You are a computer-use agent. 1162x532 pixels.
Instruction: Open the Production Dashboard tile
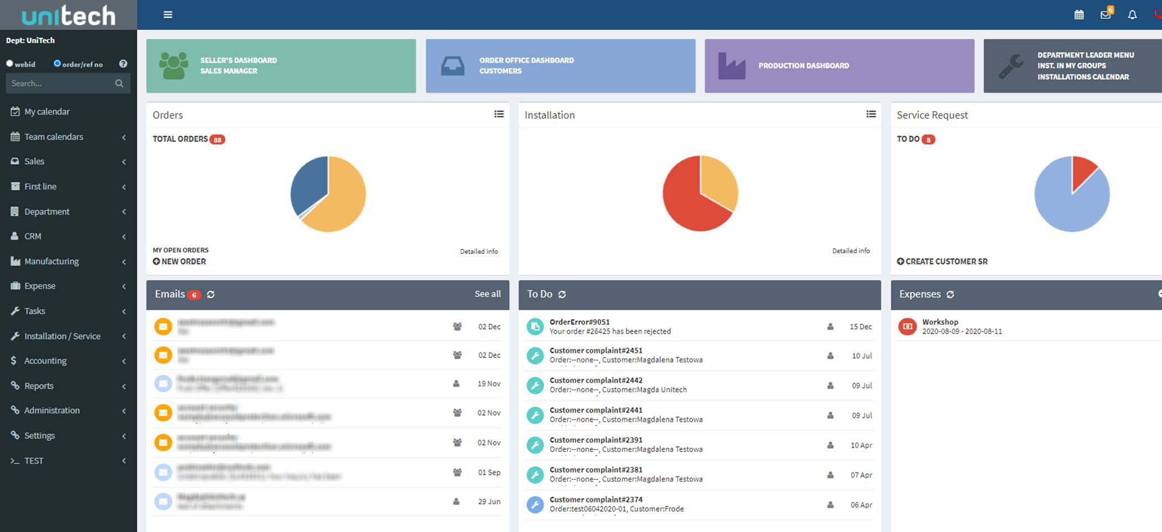[x=839, y=66]
